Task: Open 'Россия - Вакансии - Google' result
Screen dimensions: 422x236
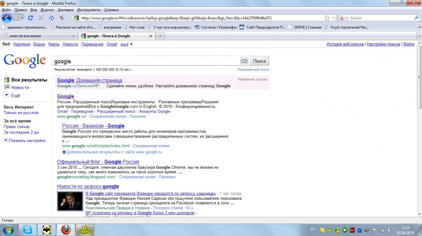Action: click(93, 126)
